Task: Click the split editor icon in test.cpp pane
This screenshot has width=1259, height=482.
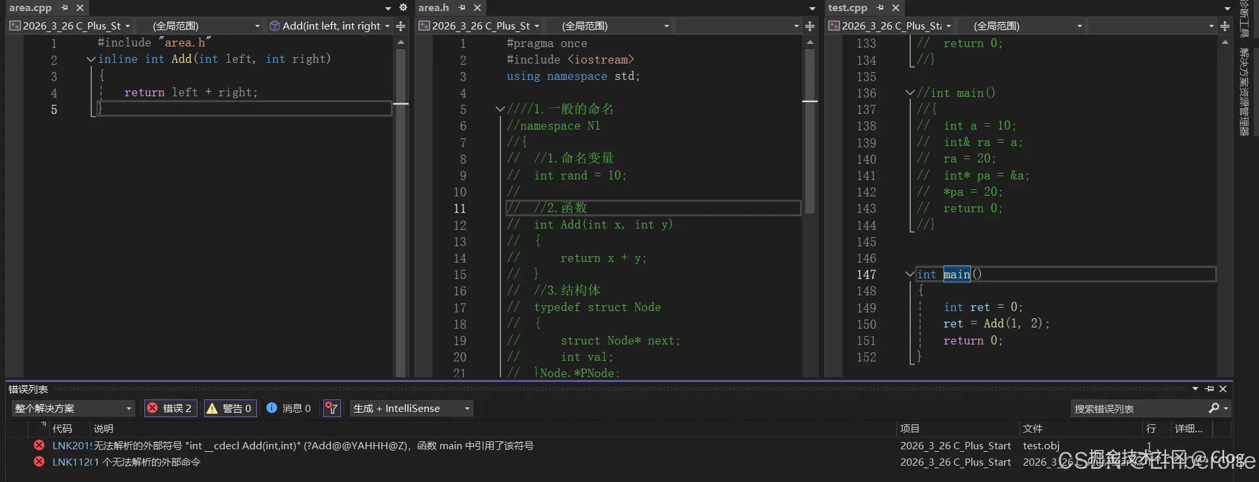Action: 1225,26
